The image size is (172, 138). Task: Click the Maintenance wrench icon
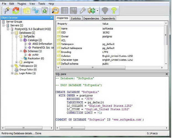pos(82,11)
